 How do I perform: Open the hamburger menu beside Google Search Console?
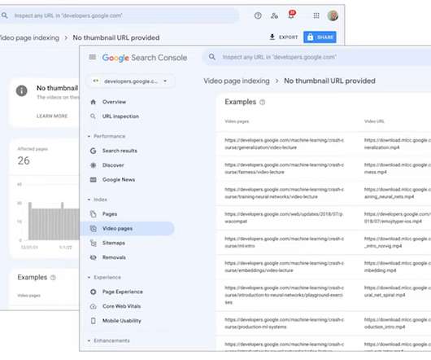[x=93, y=57]
